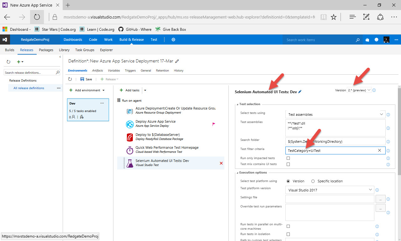Click the feedback smiley icon
Viewport: 401px width, 241px height.
(x=377, y=40)
